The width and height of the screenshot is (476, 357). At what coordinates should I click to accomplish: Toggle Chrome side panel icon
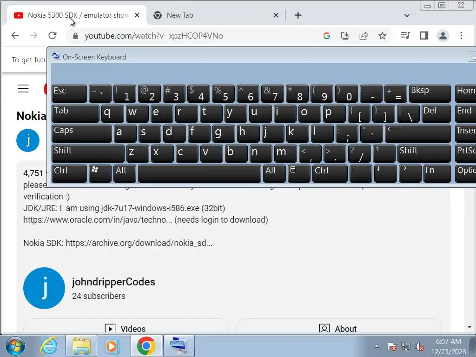coord(424,35)
